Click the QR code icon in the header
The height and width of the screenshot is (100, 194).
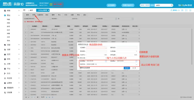51,4
